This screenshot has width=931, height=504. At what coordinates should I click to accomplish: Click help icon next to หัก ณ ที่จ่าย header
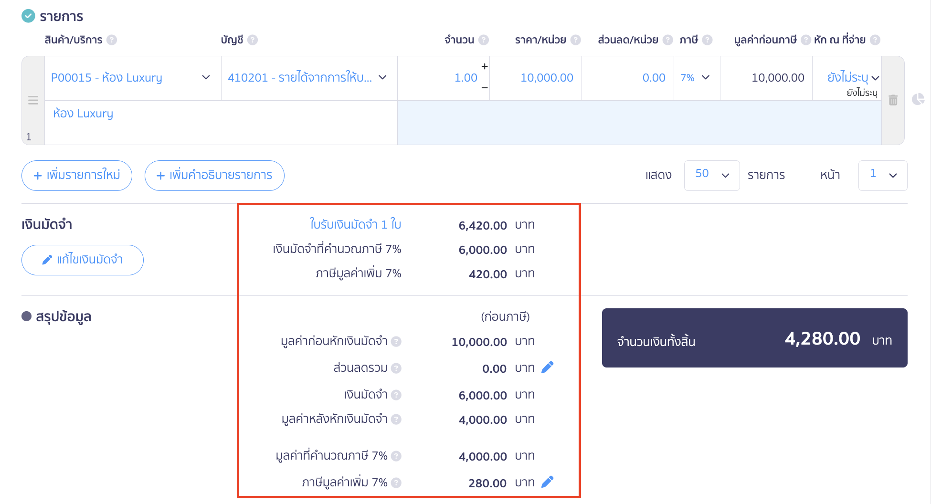(875, 40)
